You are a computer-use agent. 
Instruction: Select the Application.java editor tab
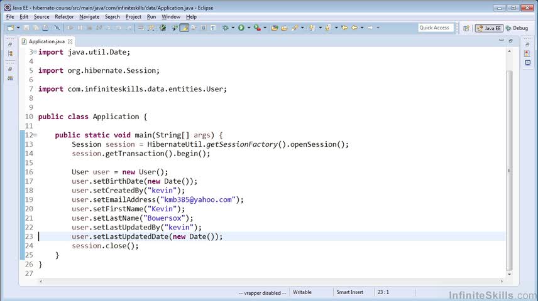47,41
